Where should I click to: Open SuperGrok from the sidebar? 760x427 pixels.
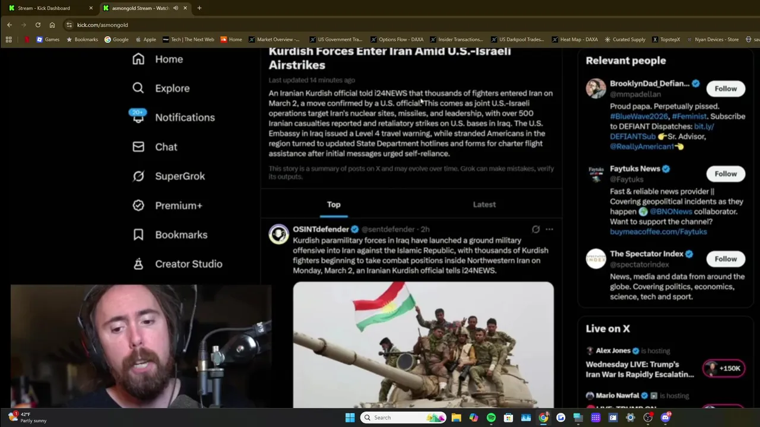169,176
